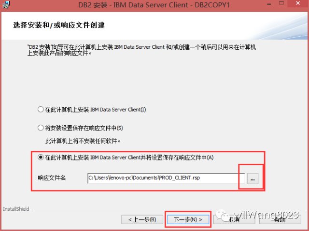This screenshot has height=231, width=309.
Task: Open the browse ellipsis button for response file
Action: click(x=253, y=179)
